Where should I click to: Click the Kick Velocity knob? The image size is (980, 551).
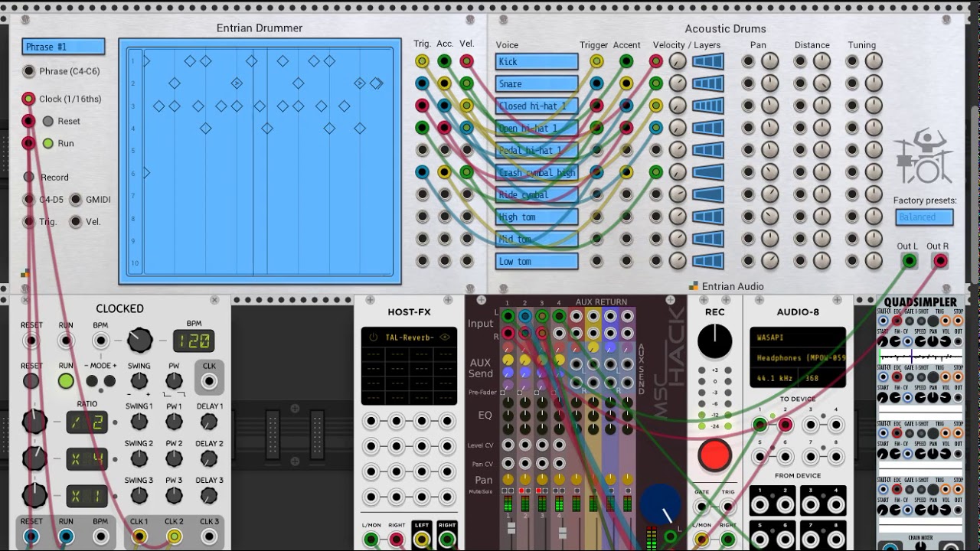(x=678, y=61)
